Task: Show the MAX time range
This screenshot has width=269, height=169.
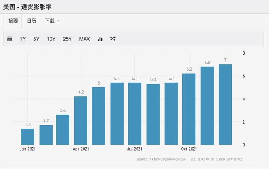Action: point(84,39)
